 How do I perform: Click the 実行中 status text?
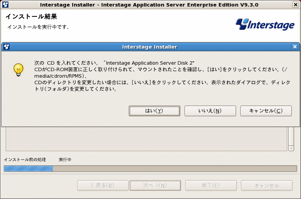(x=65, y=160)
